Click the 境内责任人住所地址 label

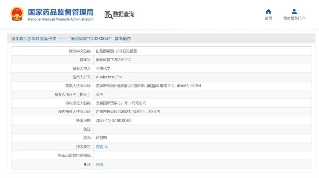coord(74,112)
